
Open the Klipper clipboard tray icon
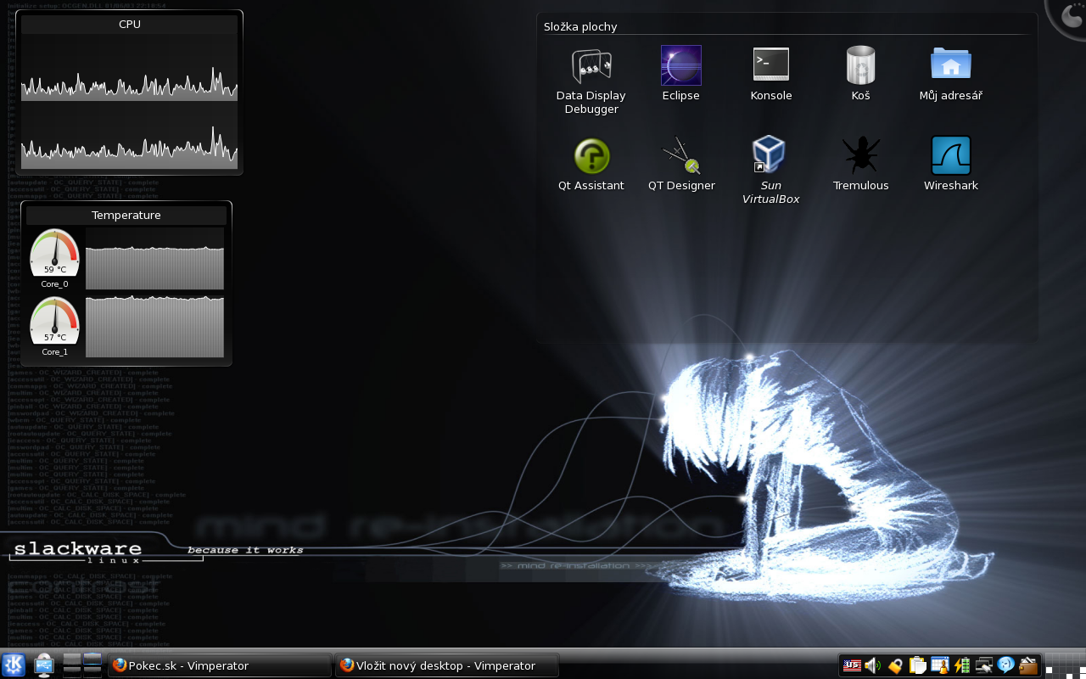tap(917, 665)
